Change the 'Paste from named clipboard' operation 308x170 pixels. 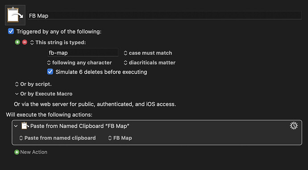pyautogui.click(x=57, y=138)
